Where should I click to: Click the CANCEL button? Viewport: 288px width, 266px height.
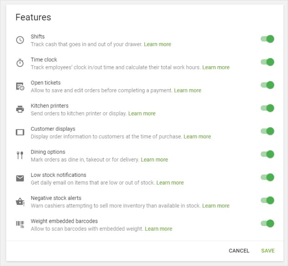[x=239, y=251]
